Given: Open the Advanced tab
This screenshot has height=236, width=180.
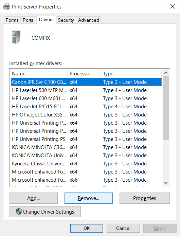Looking at the screenshot, I should (x=89, y=20).
